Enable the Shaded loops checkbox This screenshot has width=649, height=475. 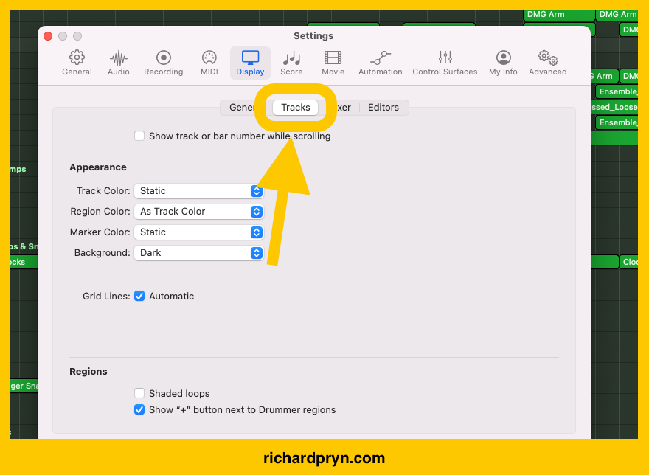139,393
